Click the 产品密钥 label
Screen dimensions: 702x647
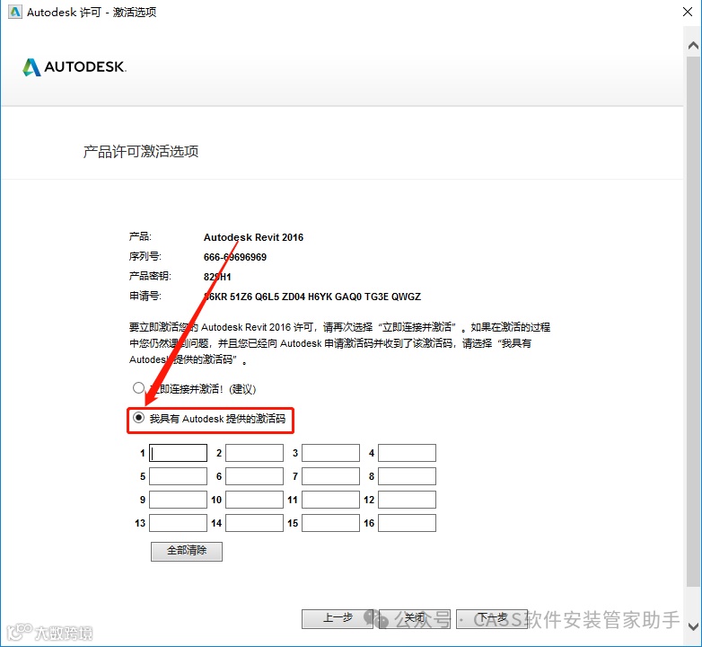coord(150,276)
